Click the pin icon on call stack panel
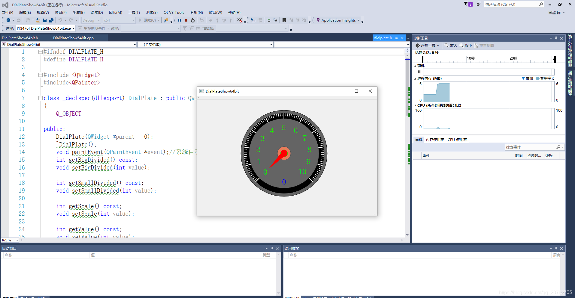575x298 pixels. [556, 249]
